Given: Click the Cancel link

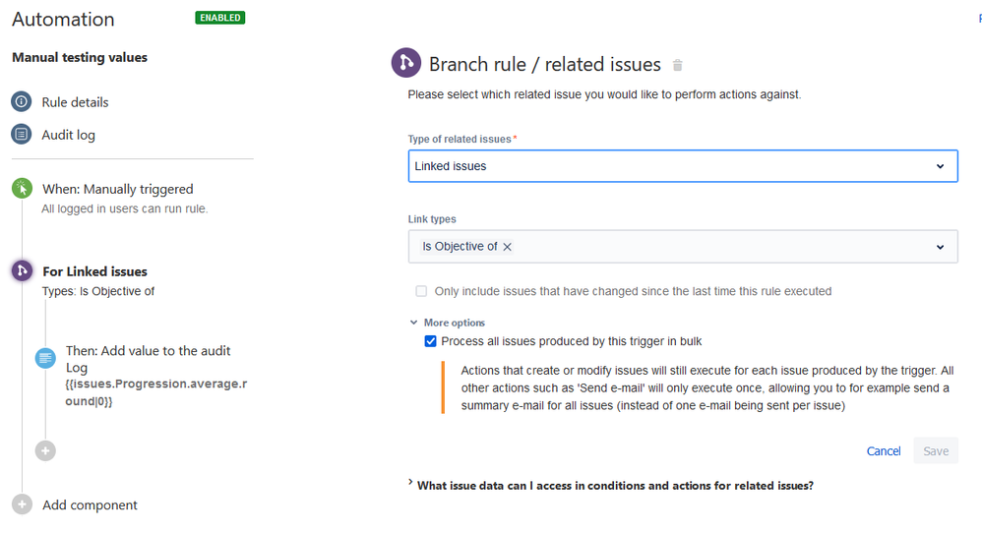Looking at the screenshot, I should 883,450.
